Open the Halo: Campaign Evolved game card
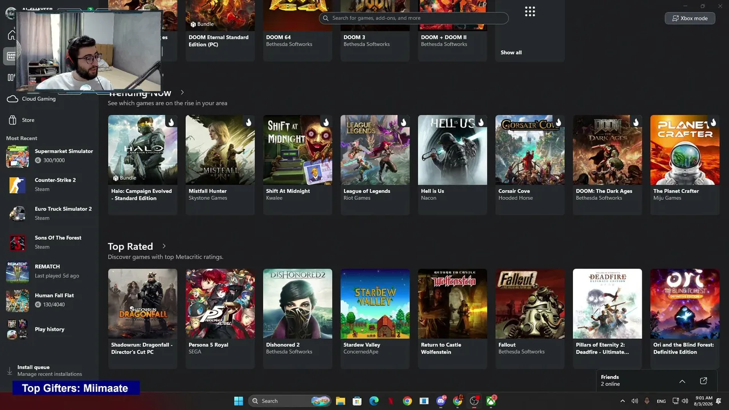The height and width of the screenshot is (410, 729). [x=142, y=165]
